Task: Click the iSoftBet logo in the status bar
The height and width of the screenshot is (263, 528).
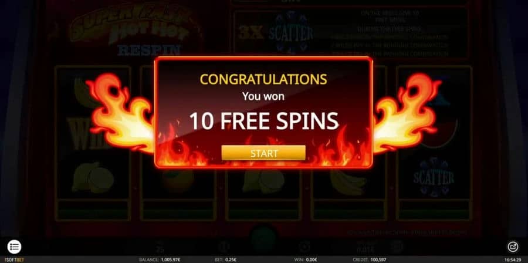Action: tap(12, 260)
